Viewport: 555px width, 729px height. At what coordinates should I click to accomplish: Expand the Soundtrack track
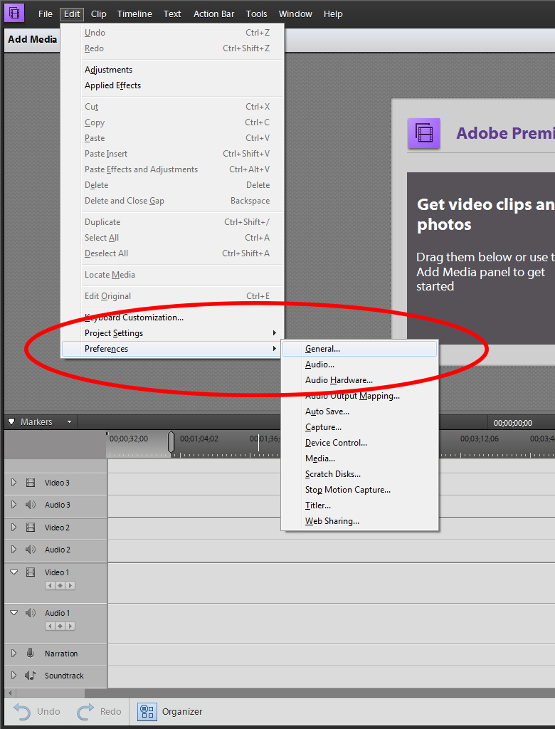[14, 675]
